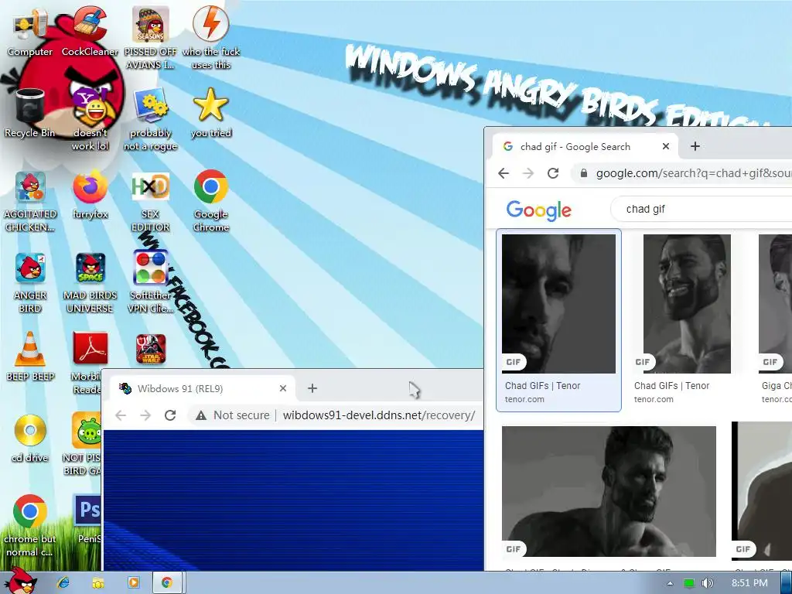
Task: Open the HxD hex editor icon
Action: pyautogui.click(x=151, y=201)
